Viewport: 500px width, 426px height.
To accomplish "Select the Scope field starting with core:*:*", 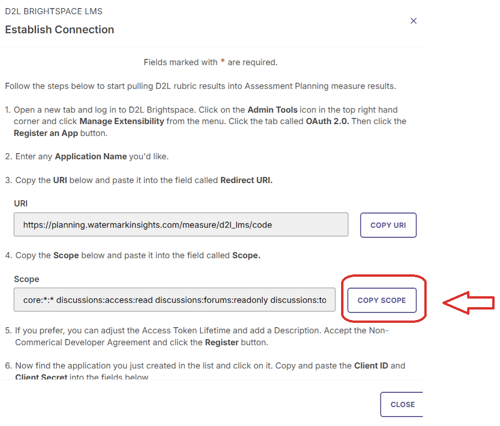I will 175,300.
